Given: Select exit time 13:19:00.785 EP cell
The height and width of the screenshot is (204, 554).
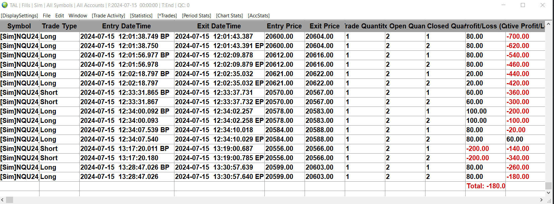Looking at the screenshot, I should click(219, 158).
